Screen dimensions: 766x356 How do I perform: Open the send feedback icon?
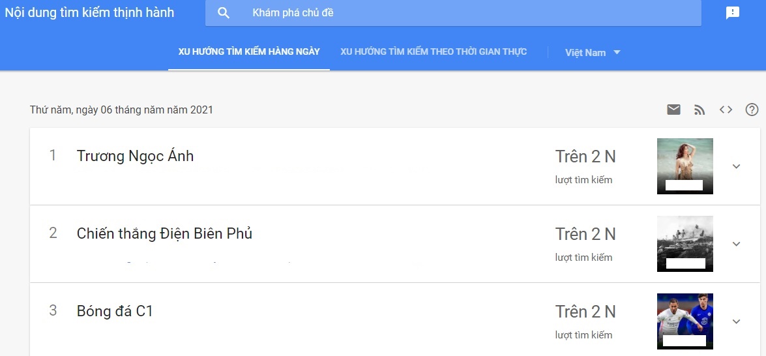click(x=733, y=13)
